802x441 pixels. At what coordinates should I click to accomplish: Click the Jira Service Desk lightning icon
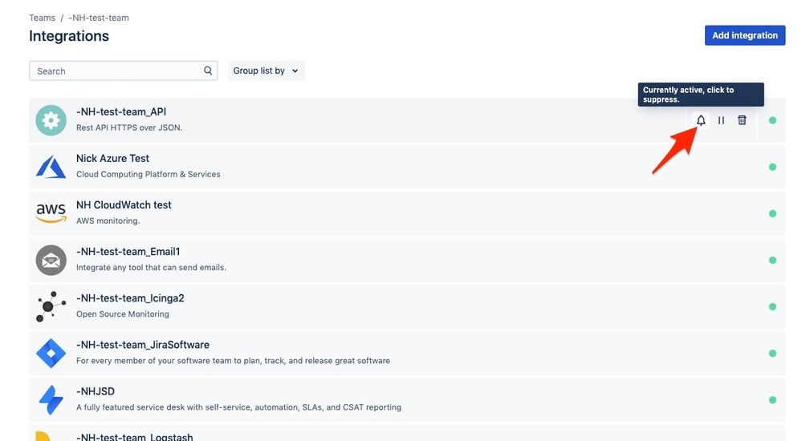[x=51, y=399]
